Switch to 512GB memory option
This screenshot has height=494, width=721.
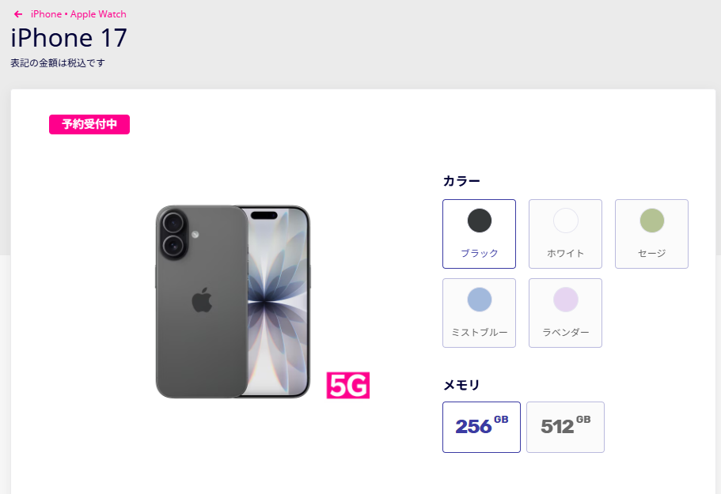566,427
